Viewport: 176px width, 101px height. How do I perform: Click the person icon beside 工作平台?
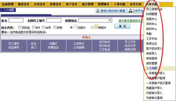(130, 11)
